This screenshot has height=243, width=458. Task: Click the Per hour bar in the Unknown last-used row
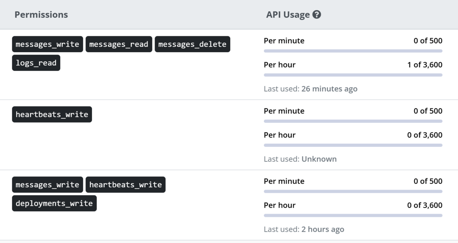(x=353, y=145)
